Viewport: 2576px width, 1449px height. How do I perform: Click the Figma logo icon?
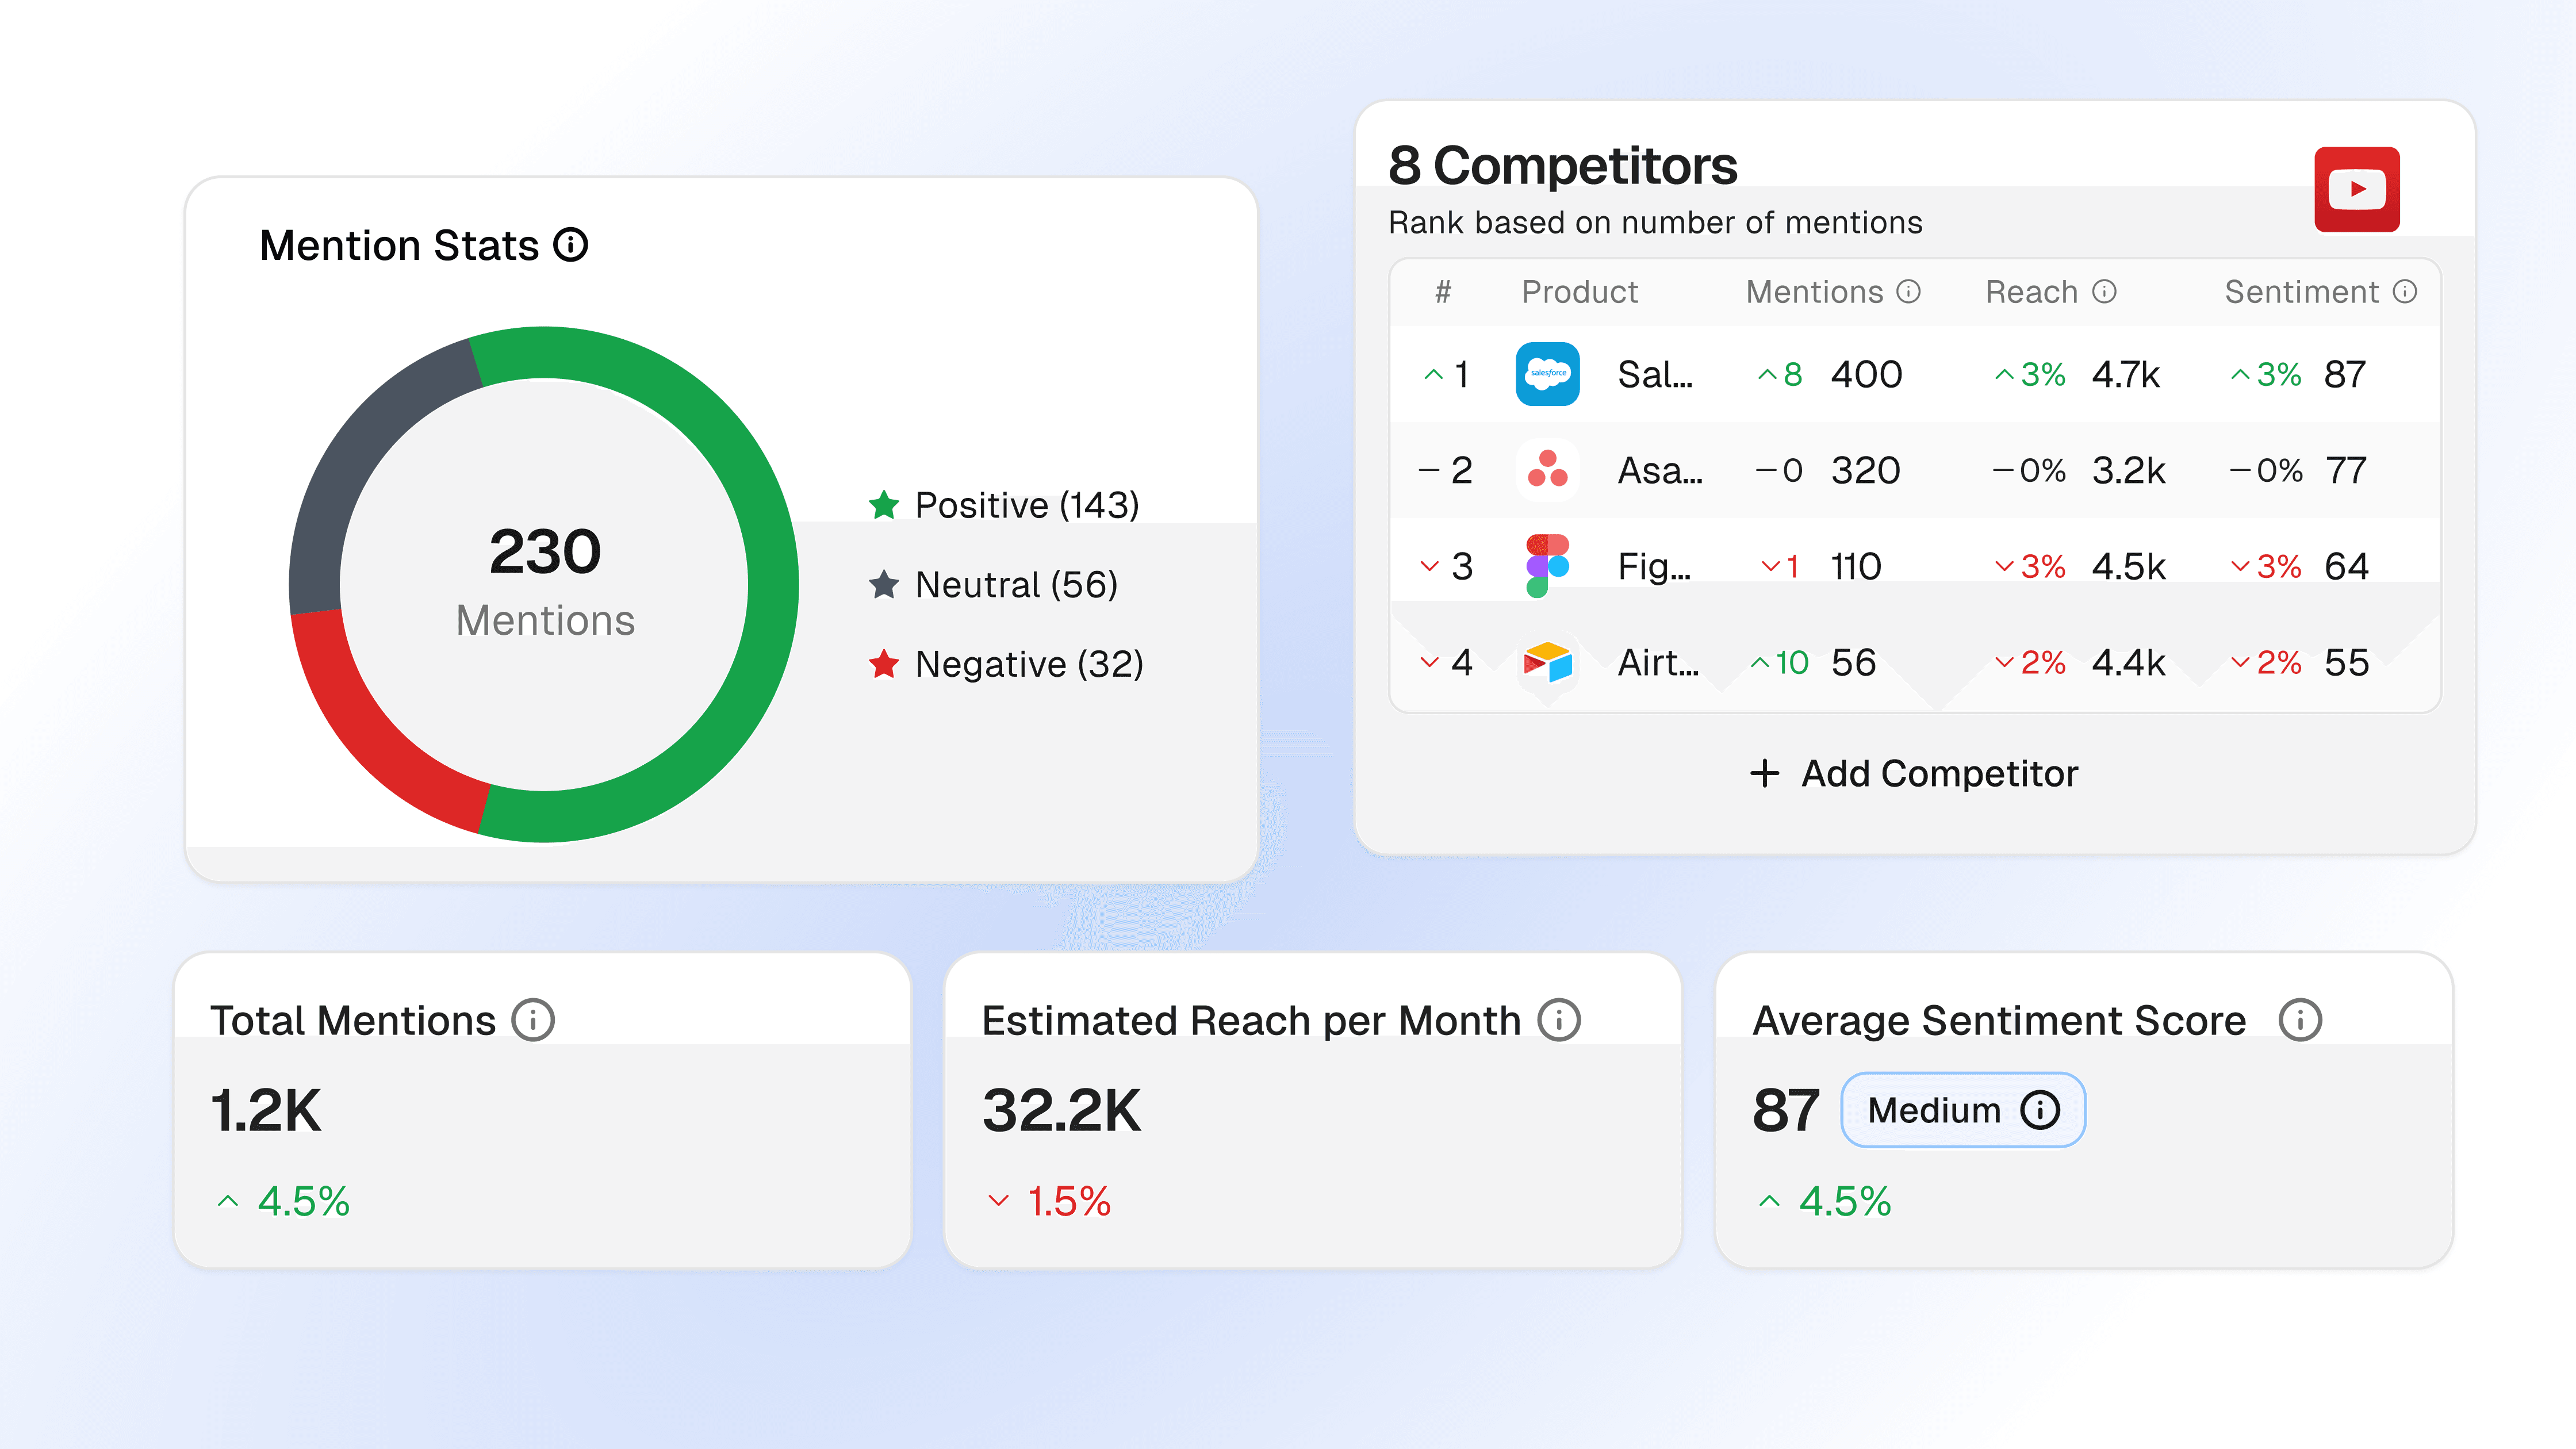pyautogui.click(x=1547, y=566)
